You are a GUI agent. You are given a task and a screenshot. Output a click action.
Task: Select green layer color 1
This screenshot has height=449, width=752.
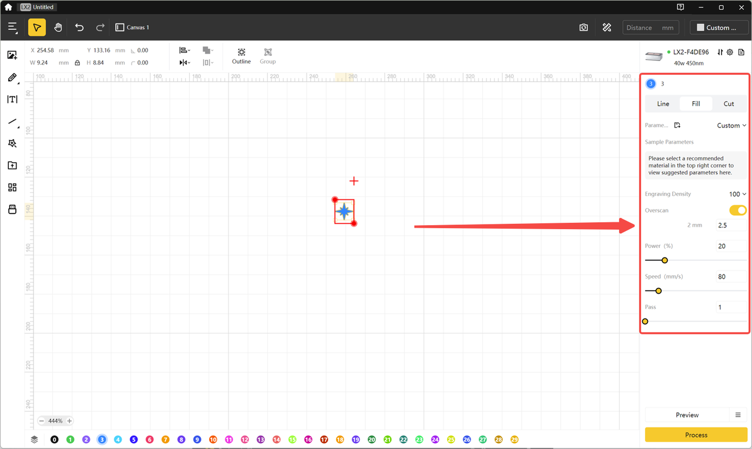pyautogui.click(x=70, y=440)
